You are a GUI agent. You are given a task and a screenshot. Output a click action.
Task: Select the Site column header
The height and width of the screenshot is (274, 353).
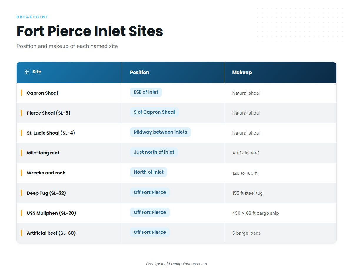[69, 73]
